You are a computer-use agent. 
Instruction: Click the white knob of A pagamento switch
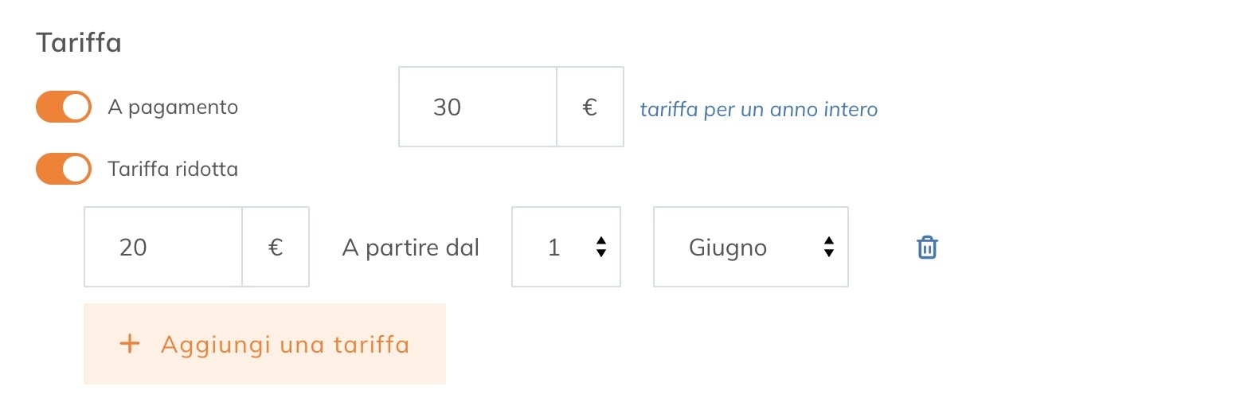point(76,107)
